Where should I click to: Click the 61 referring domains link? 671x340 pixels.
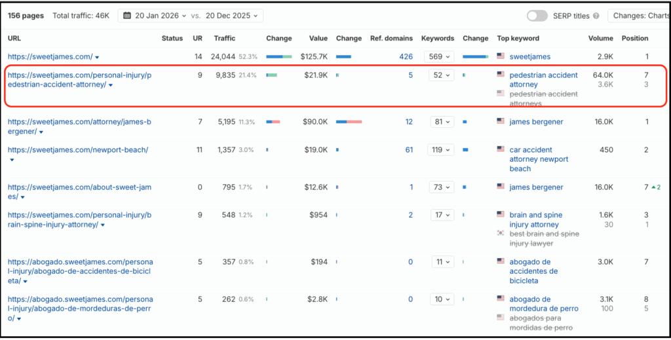point(409,149)
